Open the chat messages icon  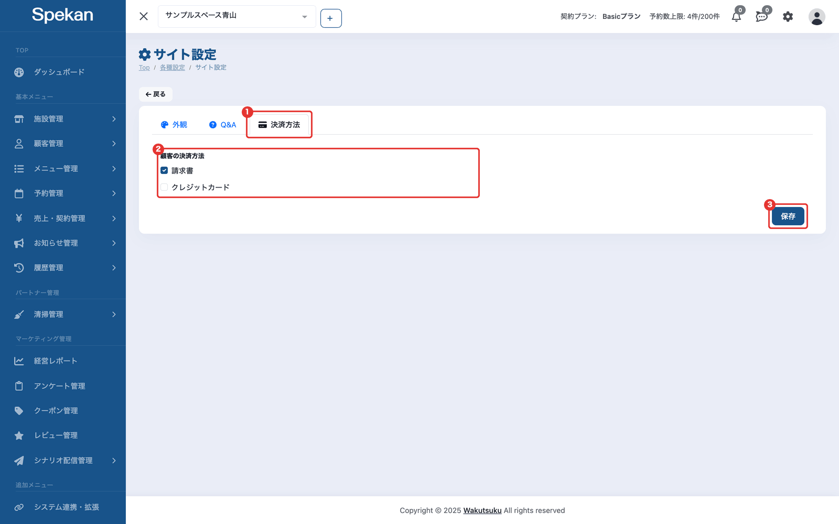[x=762, y=17]
